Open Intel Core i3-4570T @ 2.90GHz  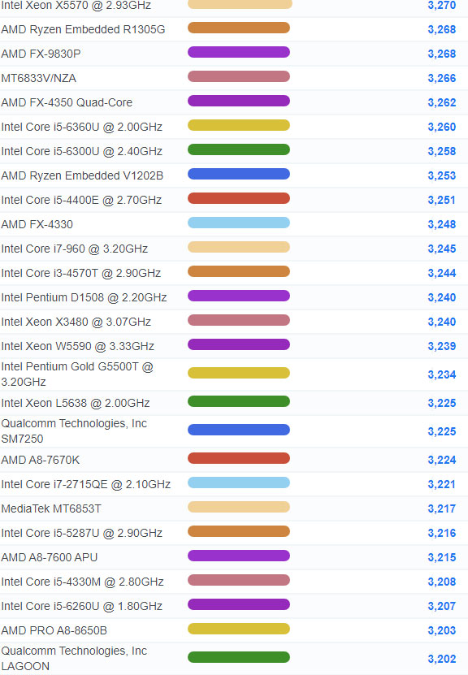81,273
